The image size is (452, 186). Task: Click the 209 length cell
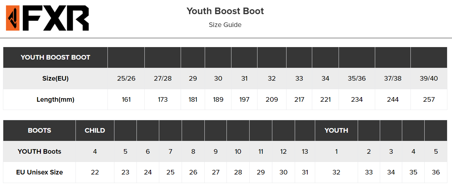tap(272, 99)
